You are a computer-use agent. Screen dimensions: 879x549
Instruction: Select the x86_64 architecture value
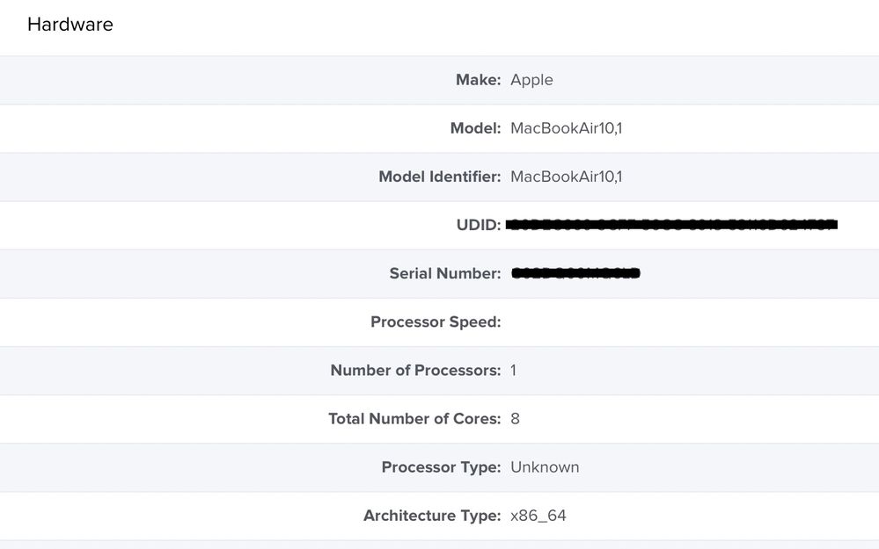click(x=538, y=516)
